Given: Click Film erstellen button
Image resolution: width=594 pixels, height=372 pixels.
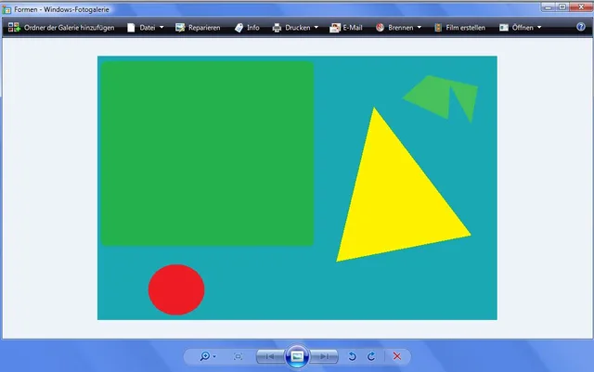Looking at the screenshot, I should (x=458, y=28).
